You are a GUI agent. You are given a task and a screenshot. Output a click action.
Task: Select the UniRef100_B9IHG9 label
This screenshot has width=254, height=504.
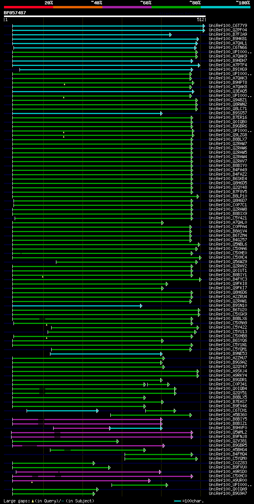click(229, 69)
